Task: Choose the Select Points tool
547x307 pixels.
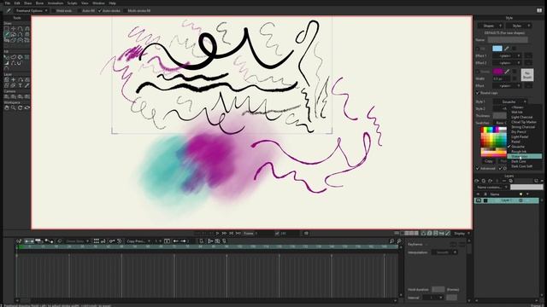Action: (6, 29)
